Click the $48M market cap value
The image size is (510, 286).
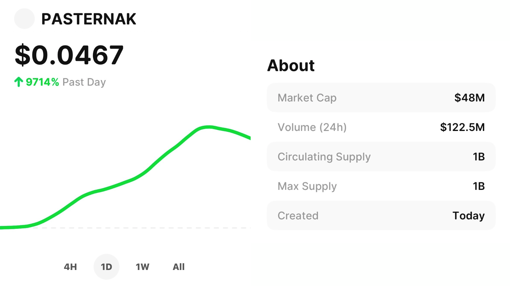pyautogui.click(x=469, y=98)
